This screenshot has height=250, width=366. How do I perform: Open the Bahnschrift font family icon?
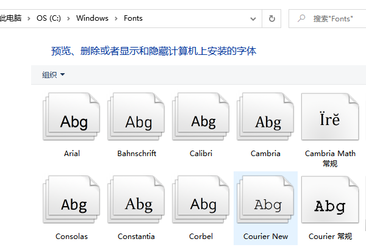(x=136, y=116)
